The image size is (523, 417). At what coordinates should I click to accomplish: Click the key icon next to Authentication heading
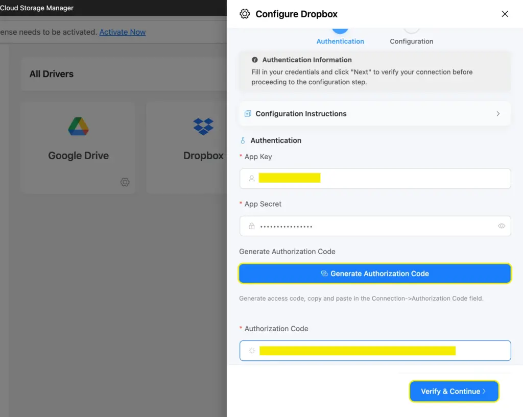click(x=242, y=140)
